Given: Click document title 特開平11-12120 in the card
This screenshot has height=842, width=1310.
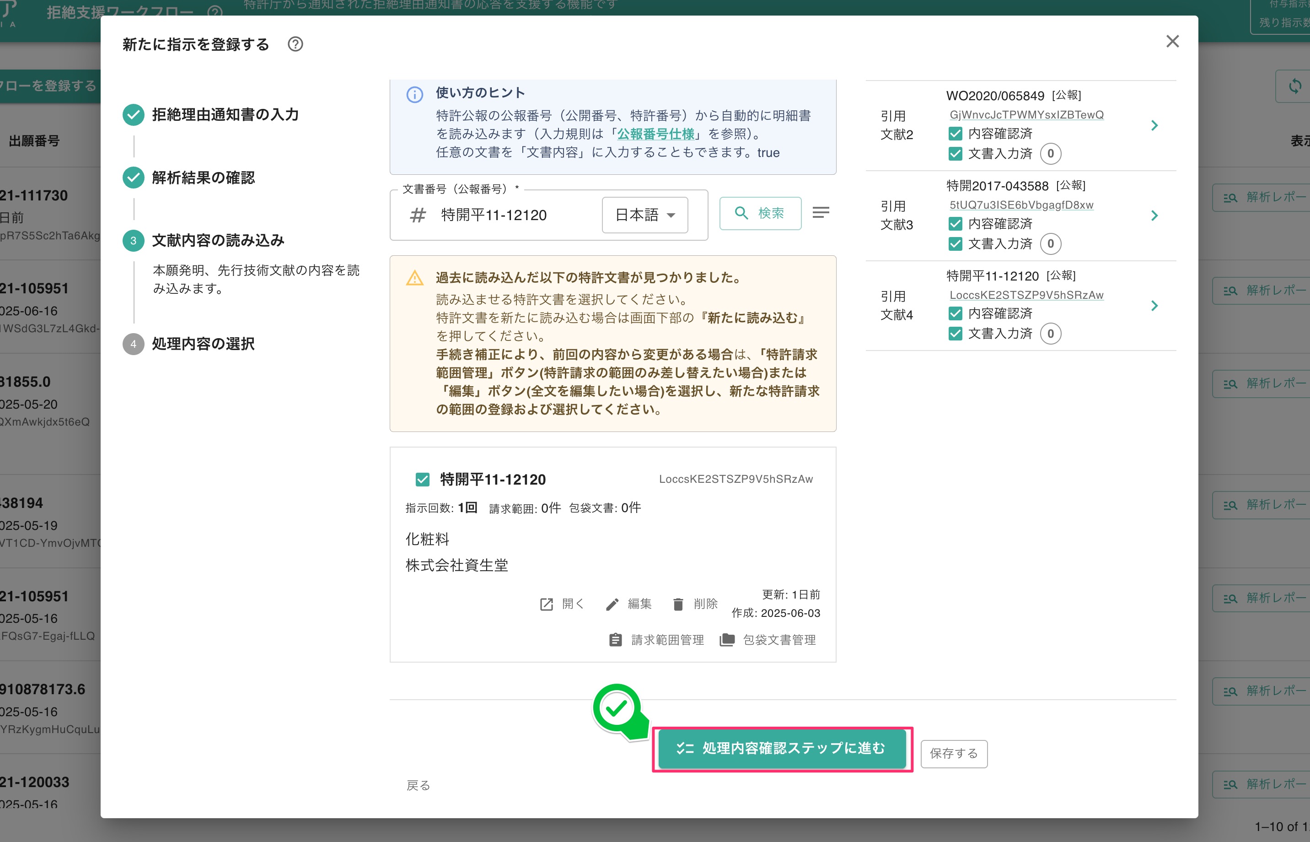Looking at the screenshot, I should click(493, 480).
